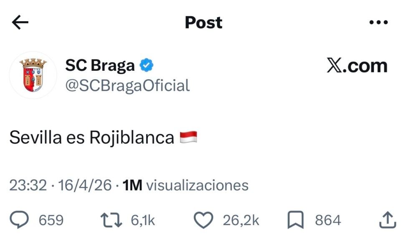Share the post via the share icon
Screen dimensions: 407x250
tap(387, 220)
